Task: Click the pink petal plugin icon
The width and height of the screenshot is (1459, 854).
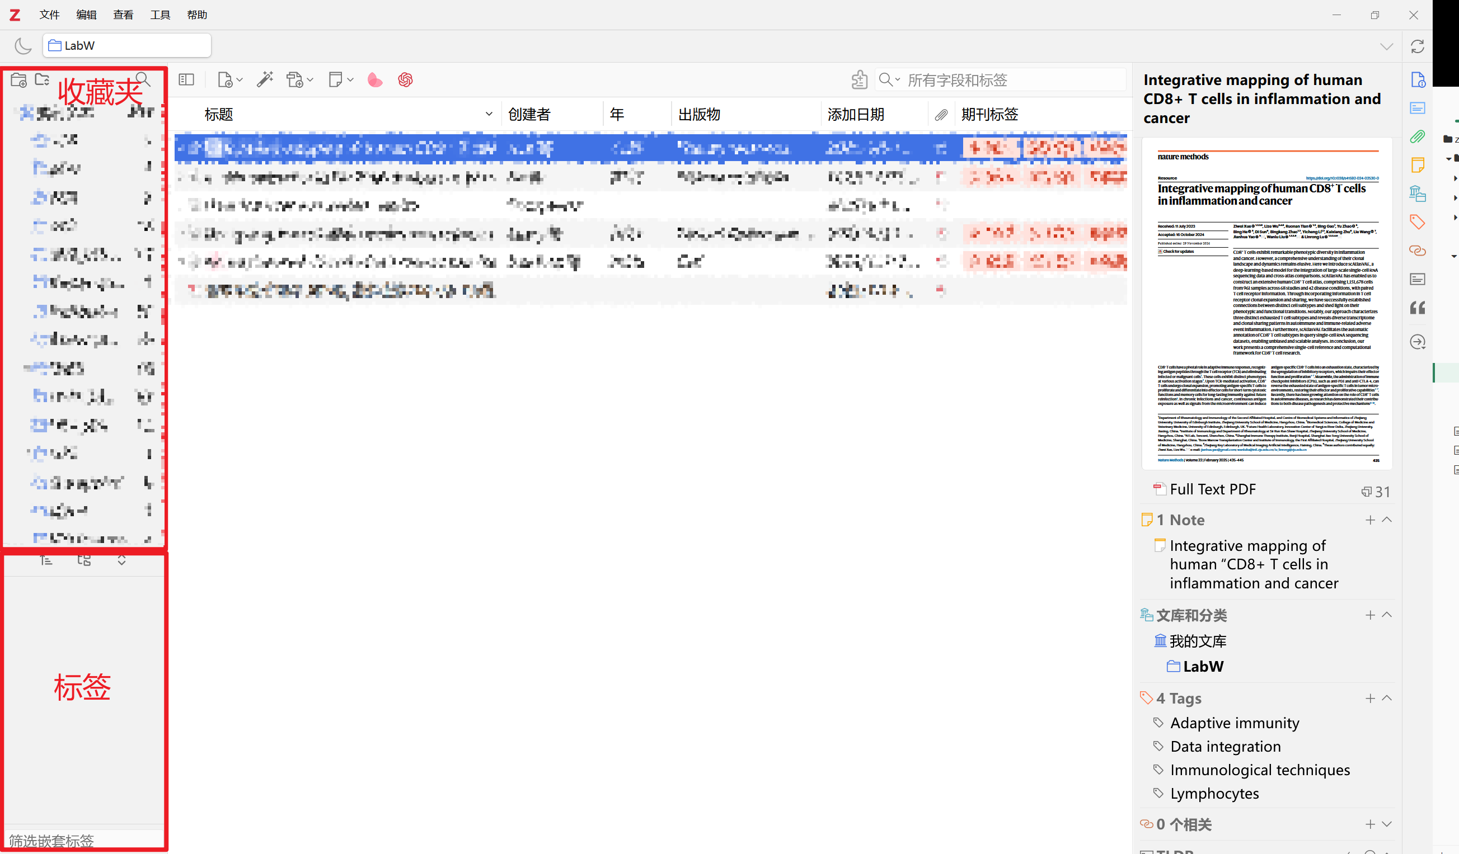Action: tap(374, 80)
